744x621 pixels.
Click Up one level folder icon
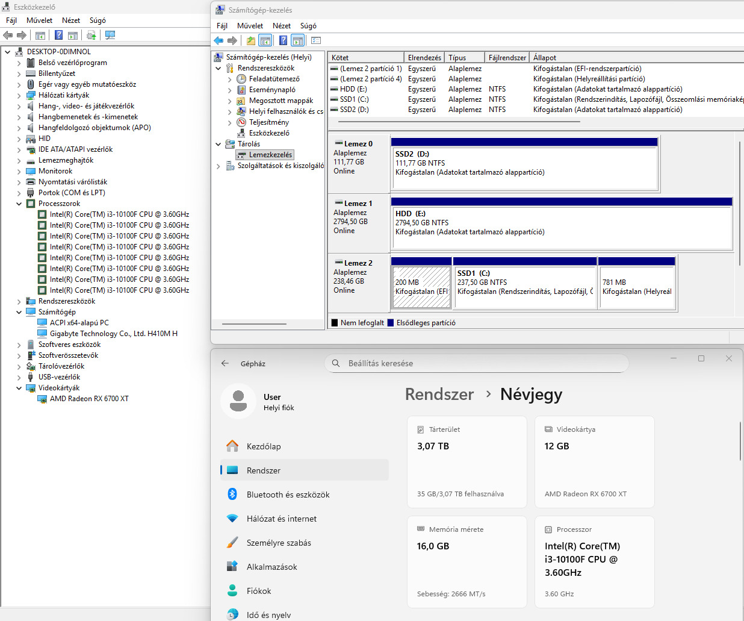(250, 40)
